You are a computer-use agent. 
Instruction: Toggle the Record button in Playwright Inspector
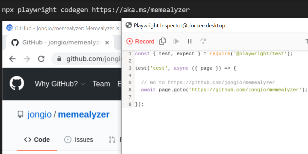pyautogui.click(x=140, y=42)
